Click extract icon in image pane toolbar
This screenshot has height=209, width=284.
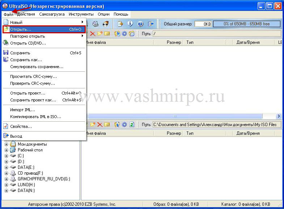[x=117, y=34]
